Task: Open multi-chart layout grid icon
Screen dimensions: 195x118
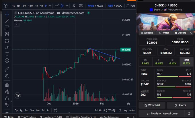Action: 81,6
